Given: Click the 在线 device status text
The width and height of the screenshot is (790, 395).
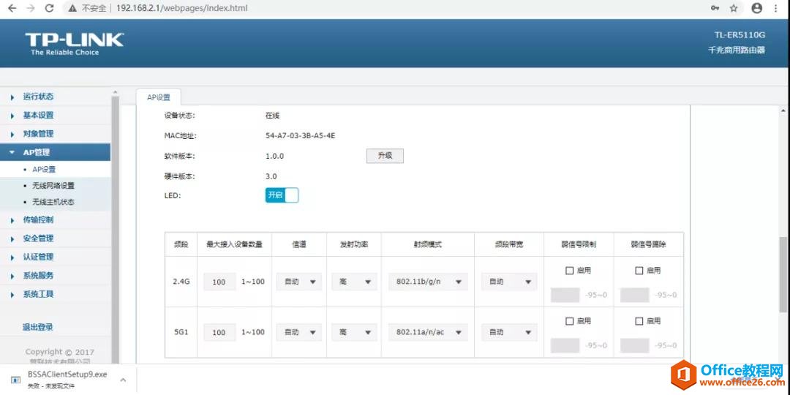Looking at the screenshot, I should pos(272,116).
